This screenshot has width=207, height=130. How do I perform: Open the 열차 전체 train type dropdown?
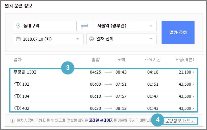[151, 39]
